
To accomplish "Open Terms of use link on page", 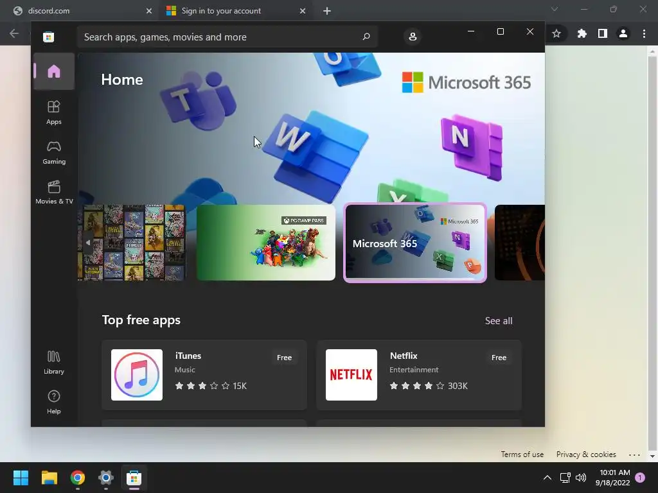I will [522, 454].
